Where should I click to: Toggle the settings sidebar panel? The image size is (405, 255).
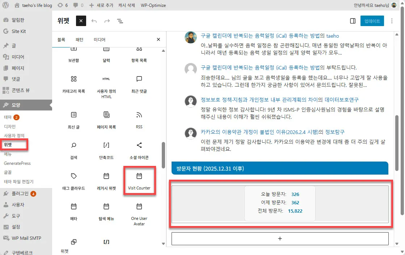coord(353,21)
